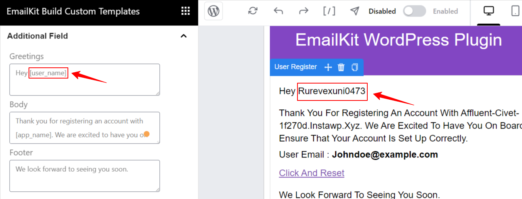Click the EmailKit WordPress Plugin heading
This screenshot has height=199, width=522.
(399, 40)
